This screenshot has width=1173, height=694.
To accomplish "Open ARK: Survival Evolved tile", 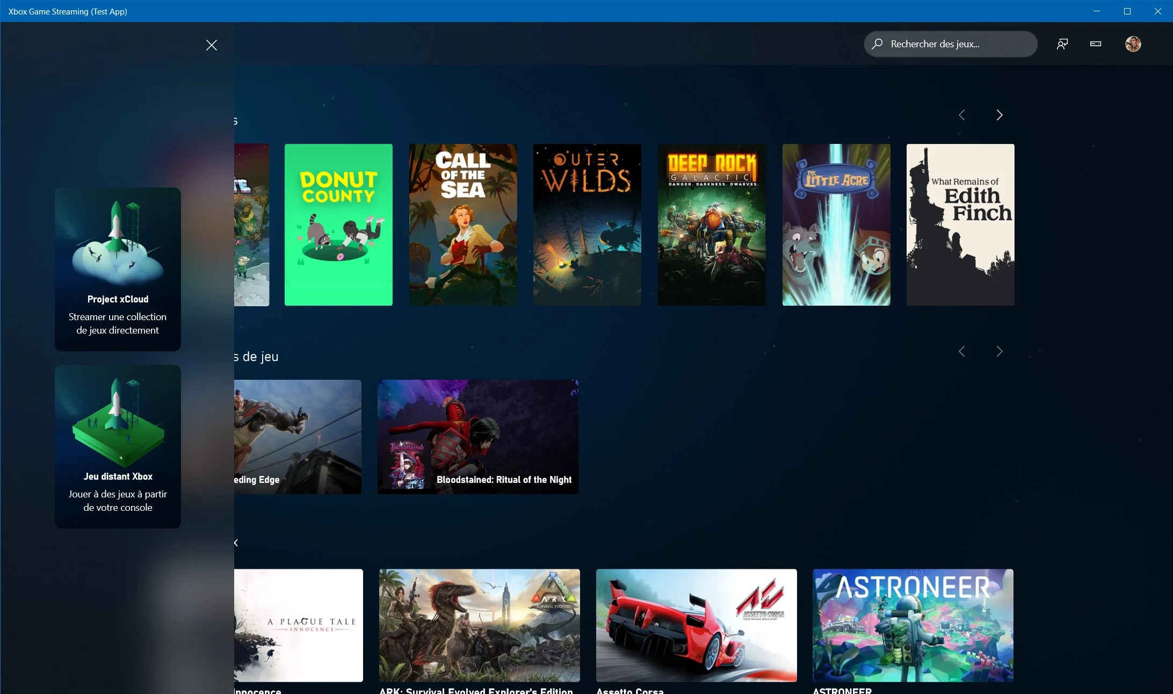I will [x=480, y=625].
